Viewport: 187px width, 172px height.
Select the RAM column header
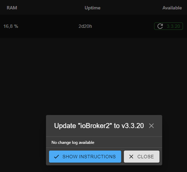(12, 8)
